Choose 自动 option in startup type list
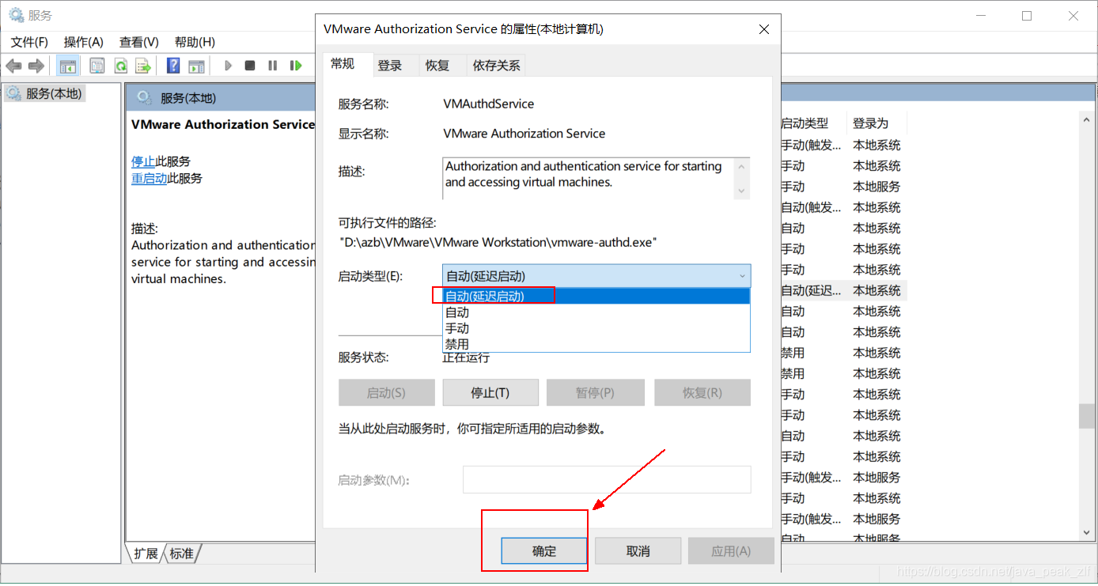1098x586 pixels. (x=596, y=312)
